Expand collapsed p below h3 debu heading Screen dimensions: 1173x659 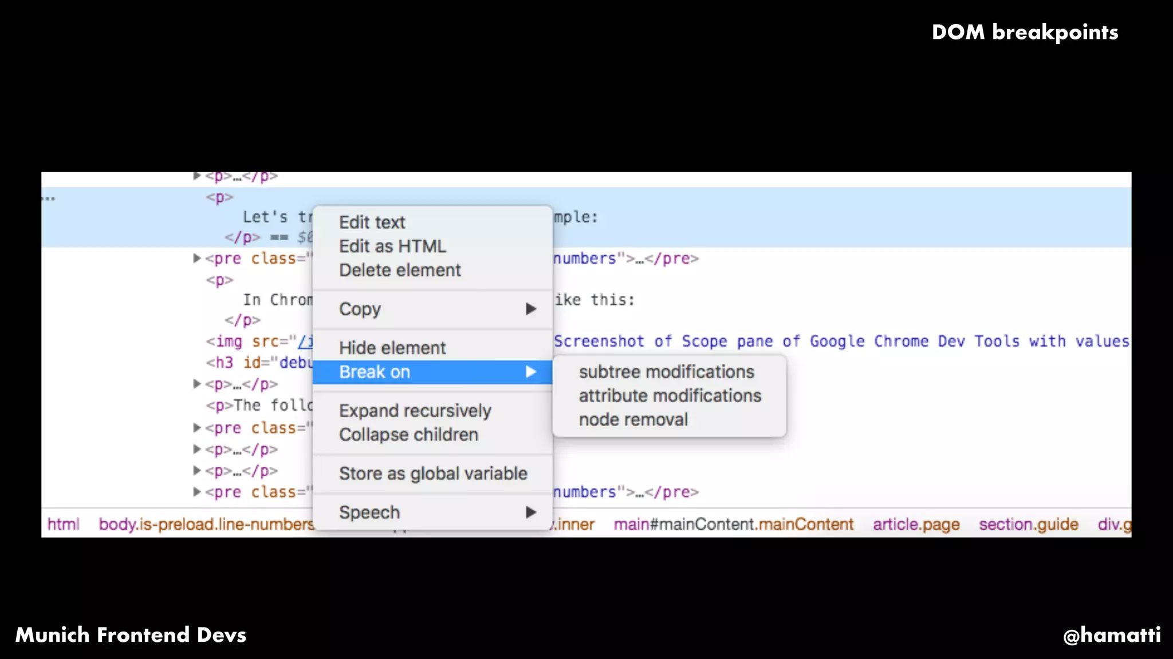pos(197,384)
